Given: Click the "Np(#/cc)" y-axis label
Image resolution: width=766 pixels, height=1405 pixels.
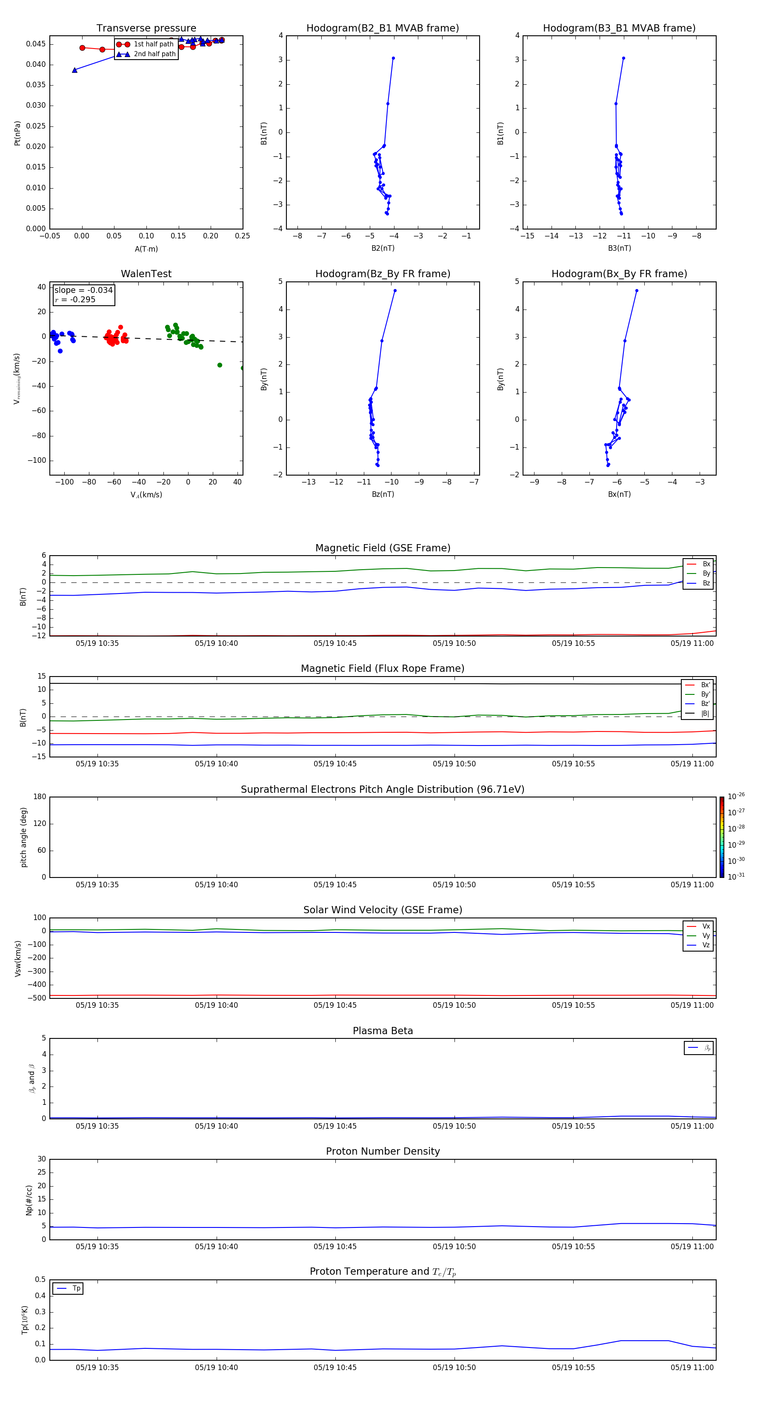Looking at the screenshot, I should 29,1200.
